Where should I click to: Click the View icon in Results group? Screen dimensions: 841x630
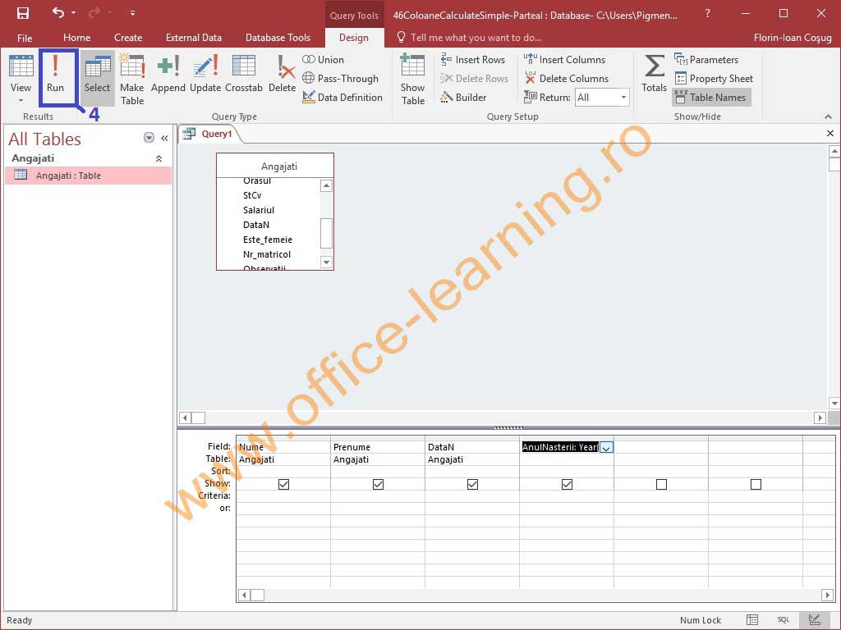21,67
